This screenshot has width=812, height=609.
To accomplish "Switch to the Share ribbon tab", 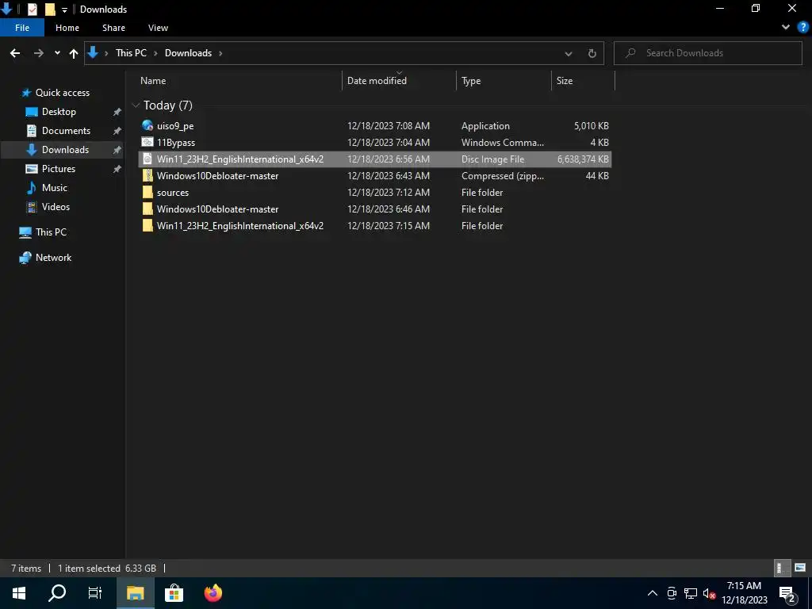I will pyautogui.click(x=113, y=28).
